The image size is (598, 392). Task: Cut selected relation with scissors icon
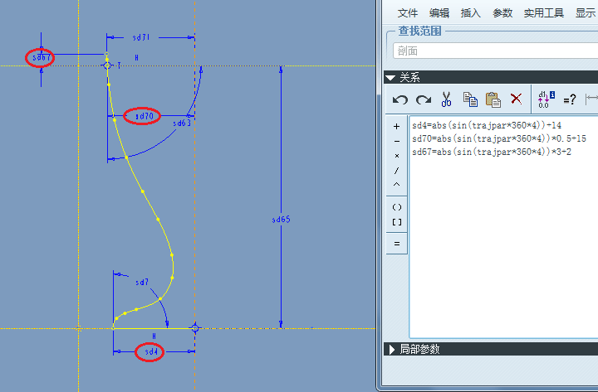tap(446, 99)
